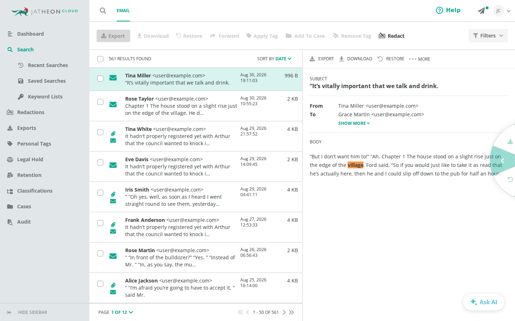Click the attachment paperclip on Frank Anderson's email
This screenshot has width=515, height=321.
[x=113, y=224]
